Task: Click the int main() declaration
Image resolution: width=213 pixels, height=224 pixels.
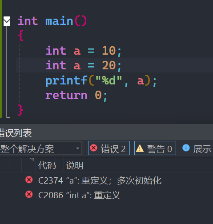Action: (52, 21)
